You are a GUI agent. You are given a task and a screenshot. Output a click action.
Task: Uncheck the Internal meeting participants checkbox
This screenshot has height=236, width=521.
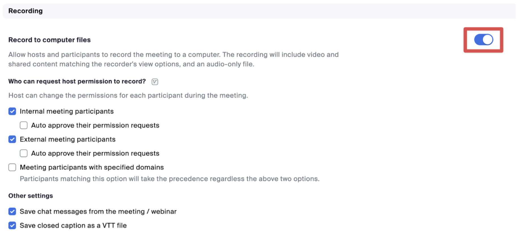point(12,111)
